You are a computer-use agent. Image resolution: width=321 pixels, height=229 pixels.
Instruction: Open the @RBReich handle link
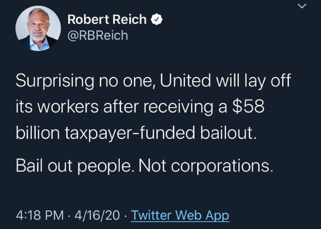point(98,34)
